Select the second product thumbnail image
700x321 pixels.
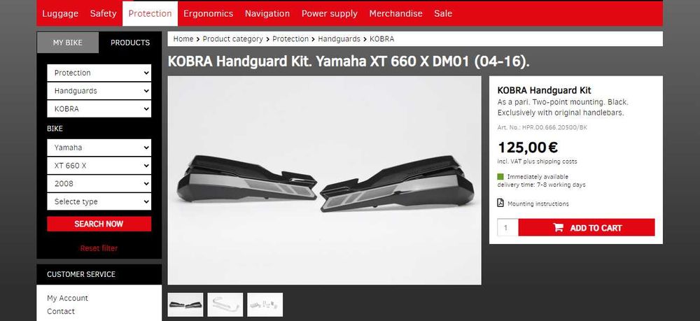pyautogui.click(x=225, y=304)
